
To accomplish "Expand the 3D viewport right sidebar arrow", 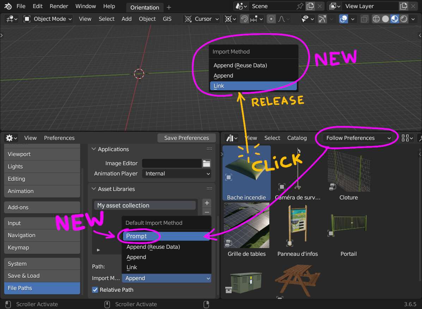I will click(x=420, y=35).
